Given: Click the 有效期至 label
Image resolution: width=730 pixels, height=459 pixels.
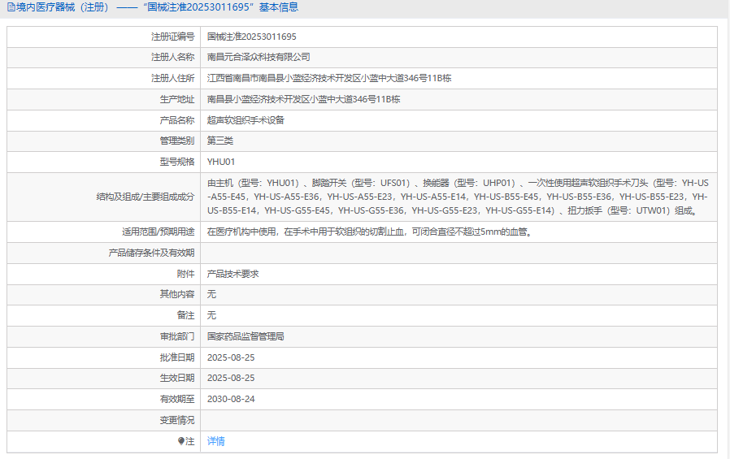Looking at the screenshot, I should tap(177, 399).
